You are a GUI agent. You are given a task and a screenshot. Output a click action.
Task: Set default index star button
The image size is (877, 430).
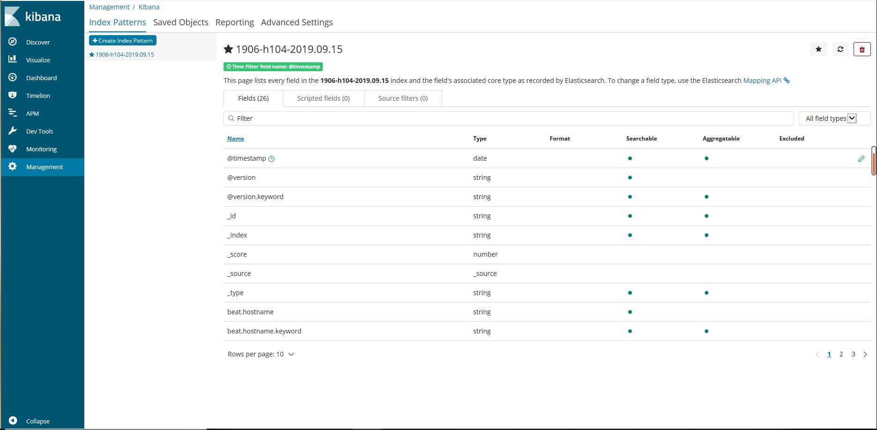click(x=818, y=49)
